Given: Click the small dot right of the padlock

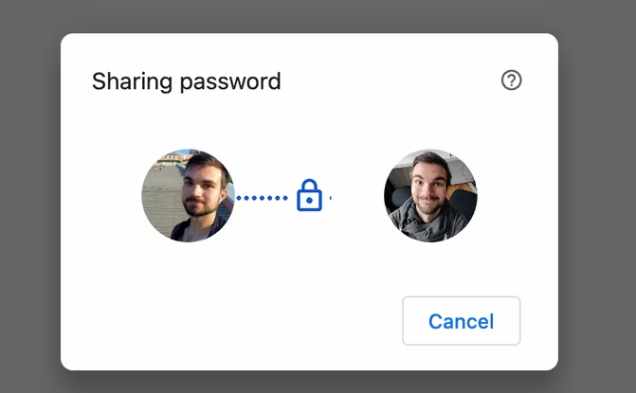Looking at the screenshot, I should click(x=331, y=198).
